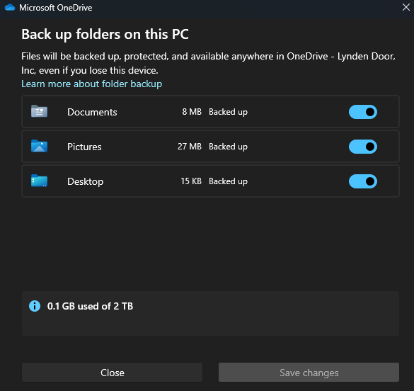Click the Microsoft OneDrive title bar text
Viewport: 414px width, 391px height.
click(x=55, y=8)
